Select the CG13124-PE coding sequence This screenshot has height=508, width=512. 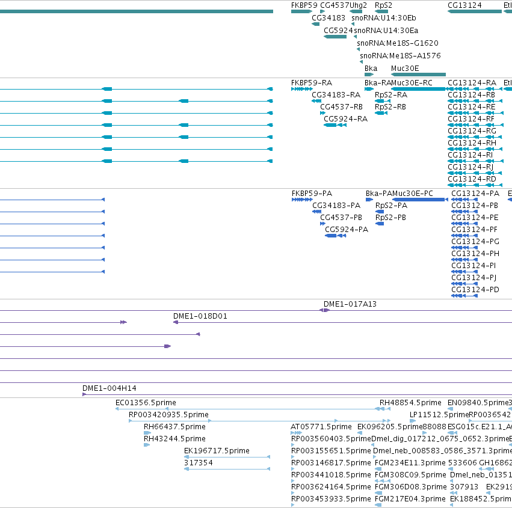[464, 224]
